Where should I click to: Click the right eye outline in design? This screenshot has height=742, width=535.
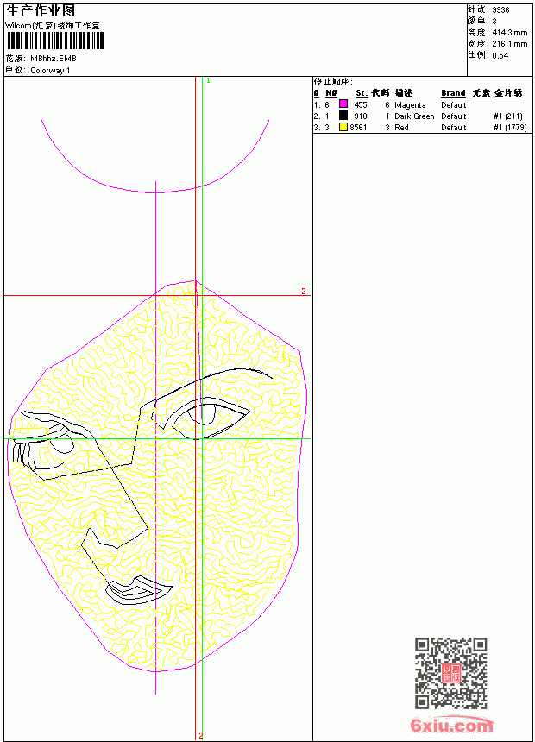click(206, 418)
